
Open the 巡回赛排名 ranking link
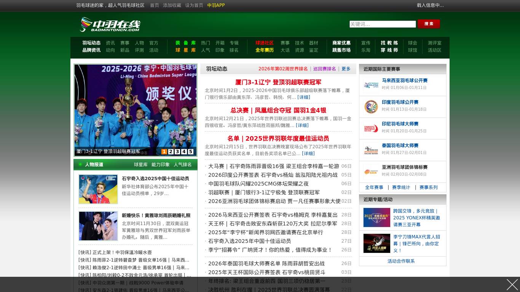click(324, 69)
